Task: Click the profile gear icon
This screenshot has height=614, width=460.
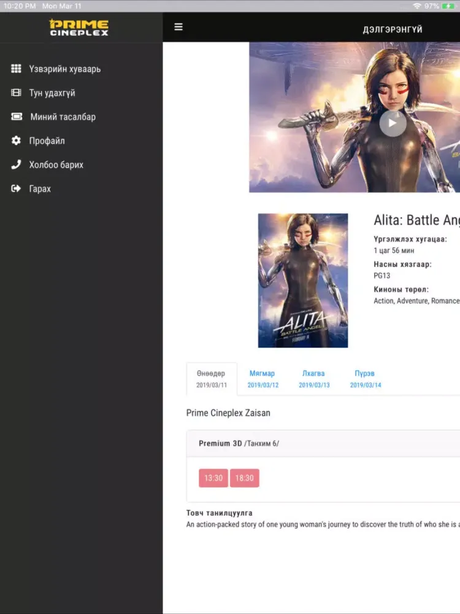Action: point(16,140)
